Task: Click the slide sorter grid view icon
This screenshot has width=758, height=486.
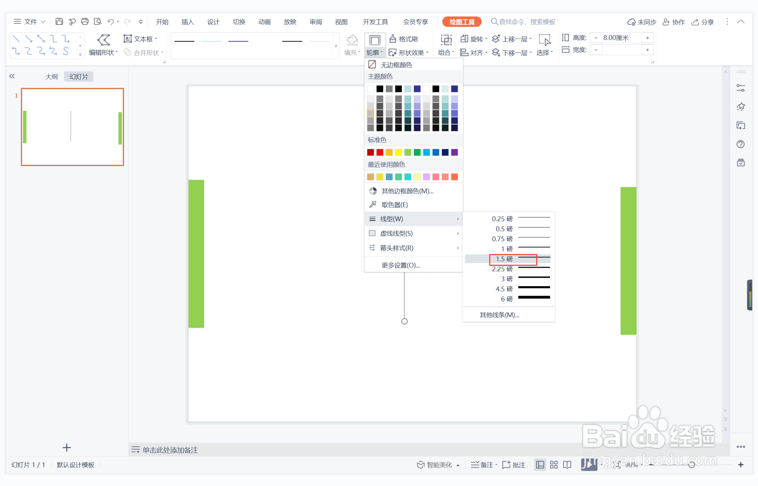Action: (553, 465)
